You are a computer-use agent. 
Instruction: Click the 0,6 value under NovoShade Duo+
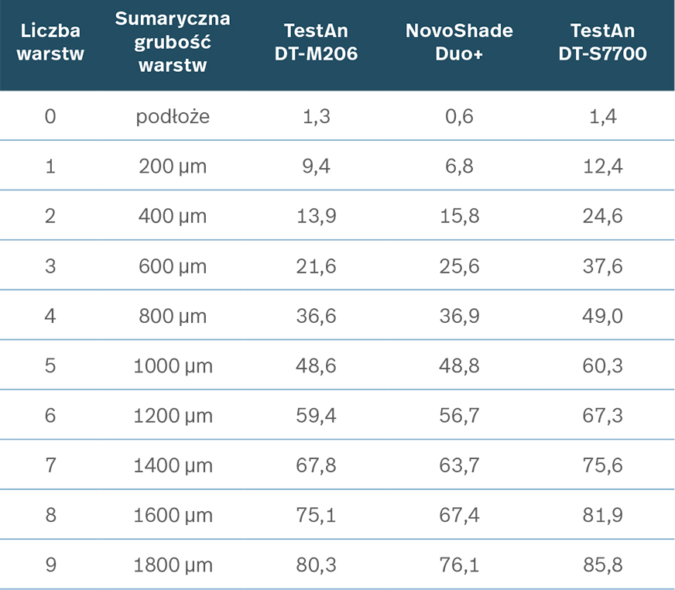click(459, 117)
